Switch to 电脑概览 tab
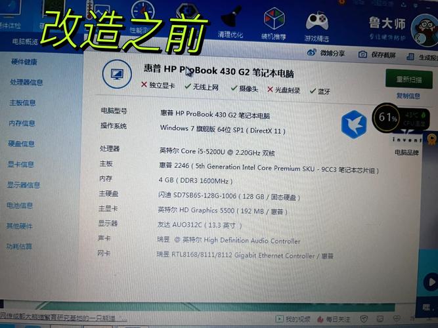 pos(25,42)
